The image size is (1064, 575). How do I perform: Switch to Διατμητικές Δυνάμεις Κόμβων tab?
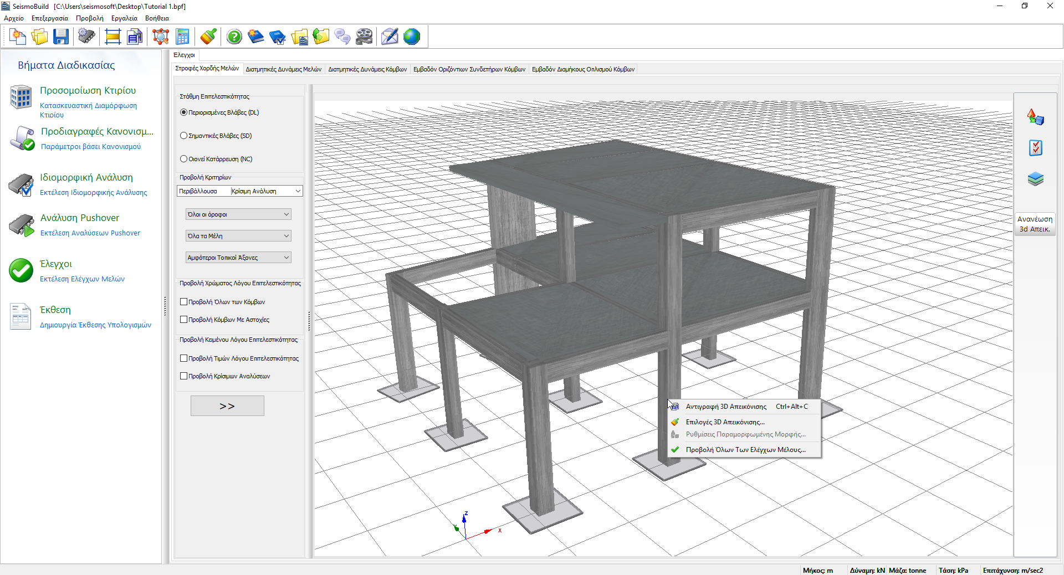[367, 69]
